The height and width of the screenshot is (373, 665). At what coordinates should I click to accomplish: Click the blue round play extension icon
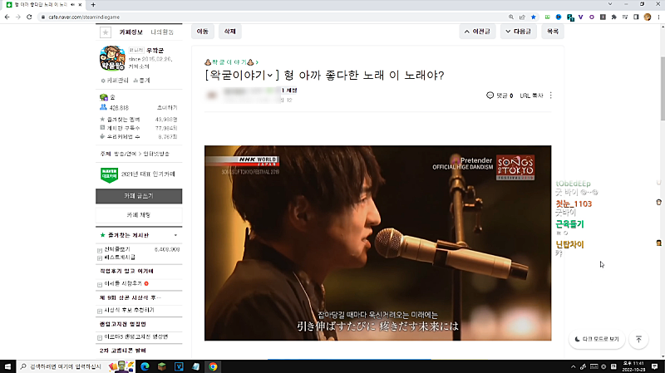(x=559, y=17)
